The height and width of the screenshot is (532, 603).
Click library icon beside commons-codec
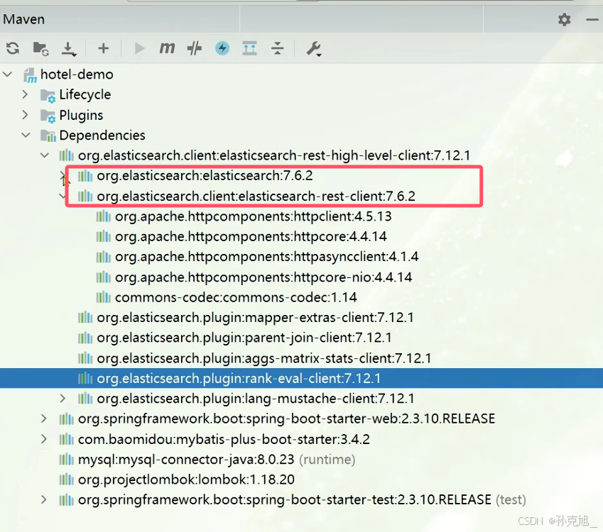click(103, 297)
